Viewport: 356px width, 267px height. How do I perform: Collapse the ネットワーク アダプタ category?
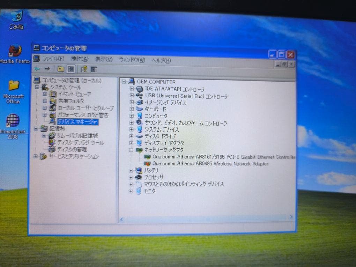click(x=132, y=150)
